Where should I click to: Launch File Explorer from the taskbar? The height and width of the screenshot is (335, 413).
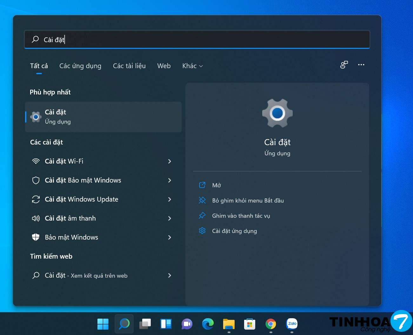pos(229,324)
